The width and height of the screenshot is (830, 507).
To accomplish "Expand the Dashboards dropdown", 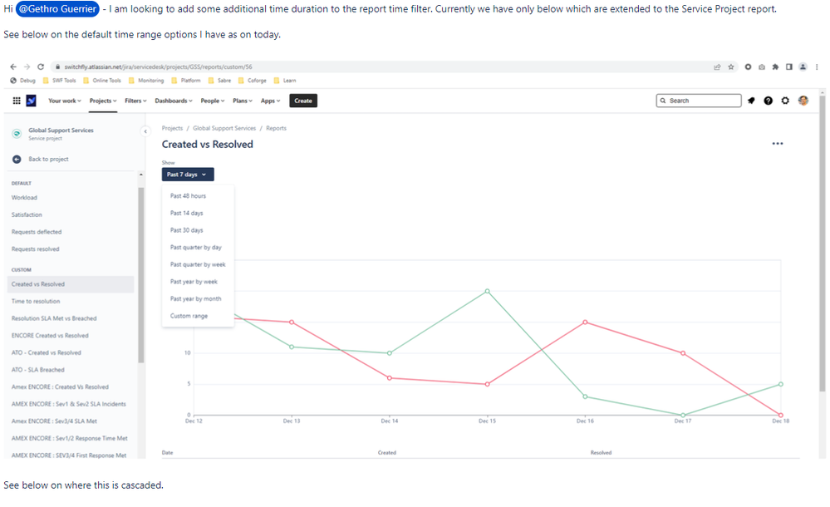I will coord(174,101).
